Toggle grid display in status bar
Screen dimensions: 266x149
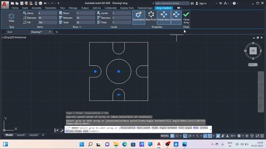pyautogui.click(x=172, y=136)
